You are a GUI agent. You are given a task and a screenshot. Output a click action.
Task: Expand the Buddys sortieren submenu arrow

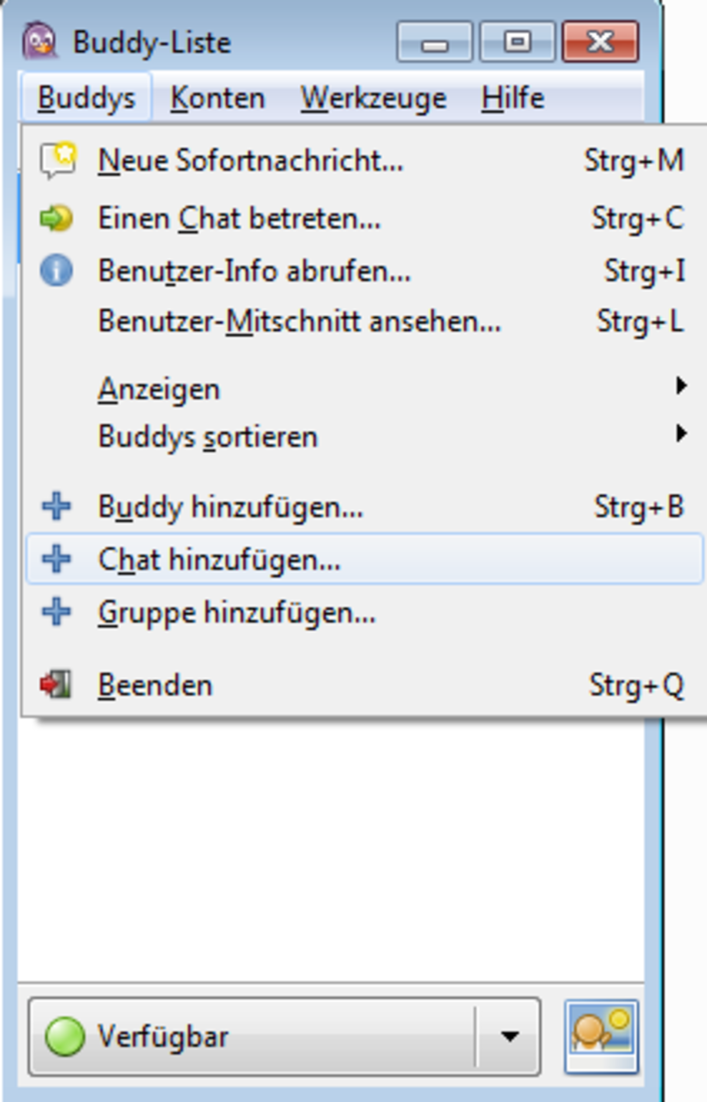pos(681,434)
